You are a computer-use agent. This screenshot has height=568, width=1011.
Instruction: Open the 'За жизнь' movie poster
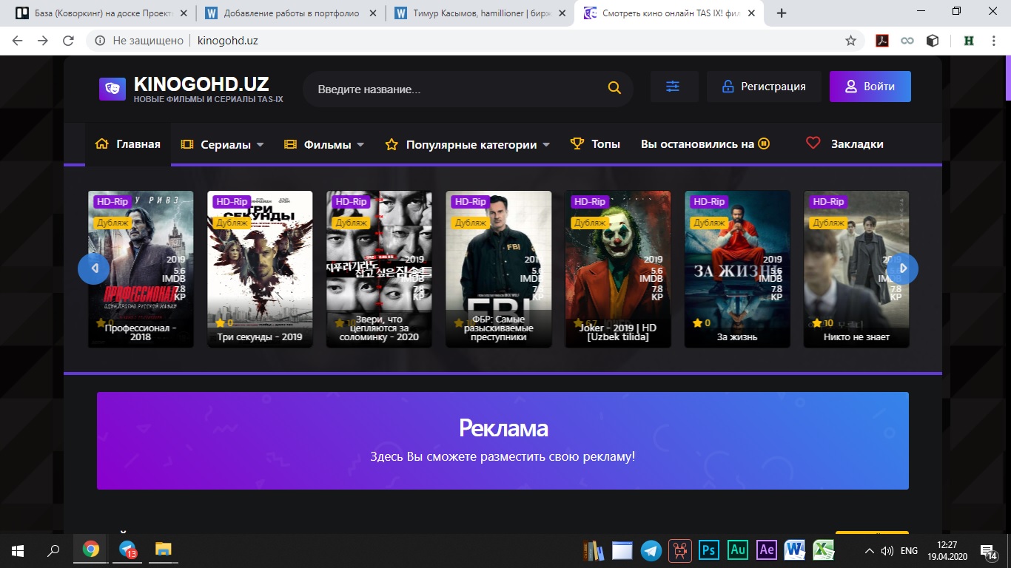coord(737,269)
